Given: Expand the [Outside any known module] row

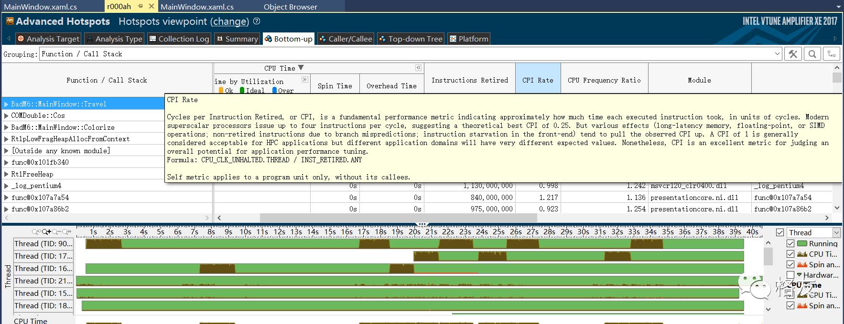Looking at the screenshot, I should click(6, 151).
